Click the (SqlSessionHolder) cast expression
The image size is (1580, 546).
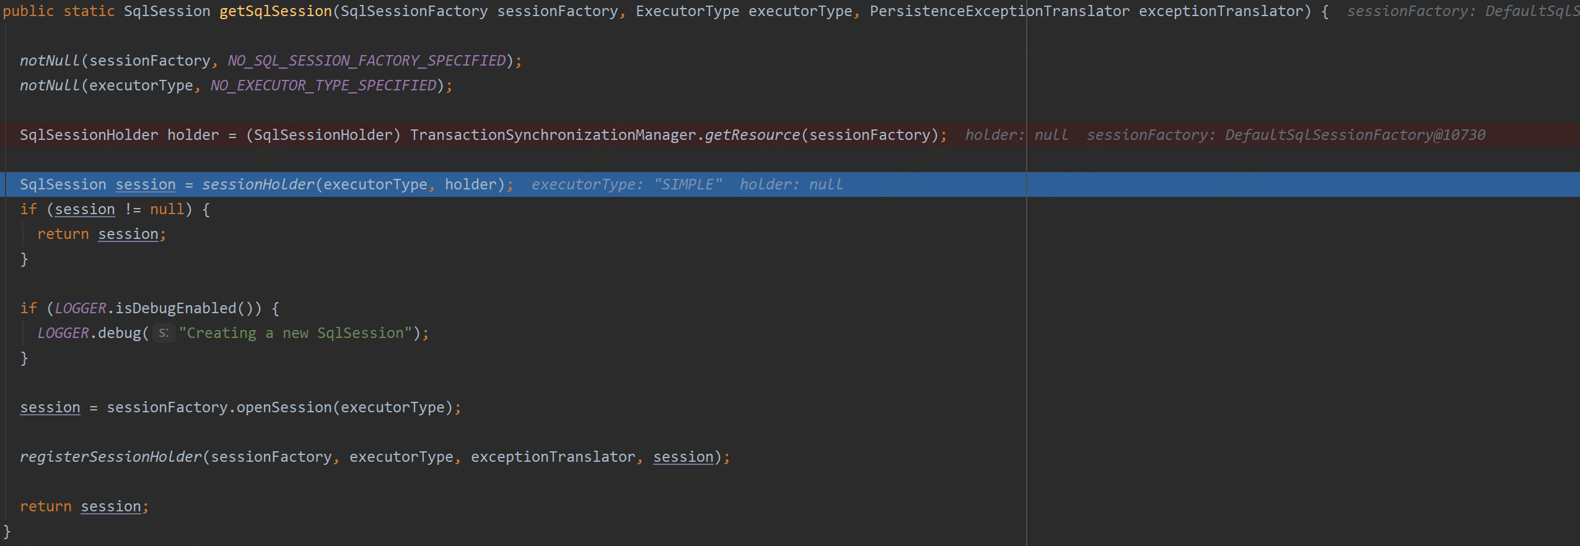(323, 135)
